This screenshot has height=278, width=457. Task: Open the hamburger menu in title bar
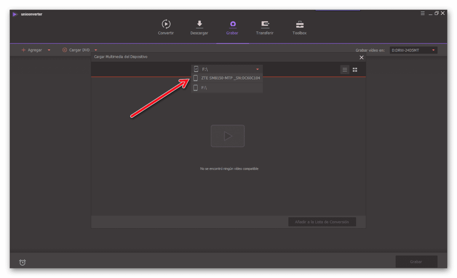(x=423, y=13)
